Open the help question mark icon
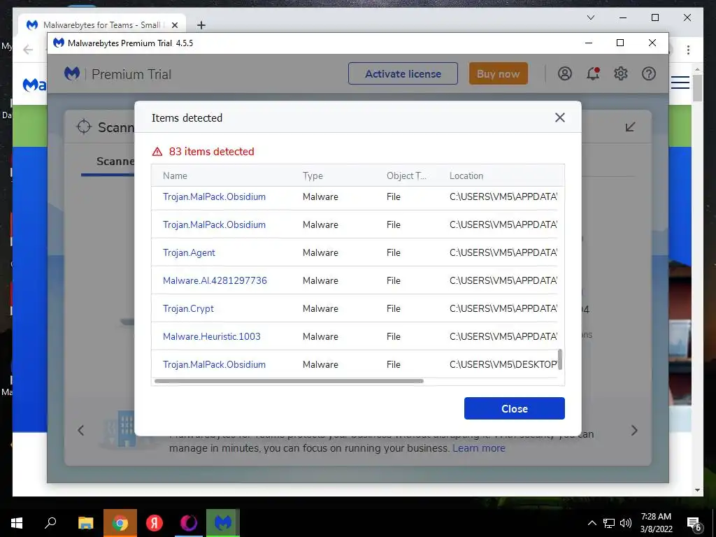716x537 pixels. click(648, 73)
